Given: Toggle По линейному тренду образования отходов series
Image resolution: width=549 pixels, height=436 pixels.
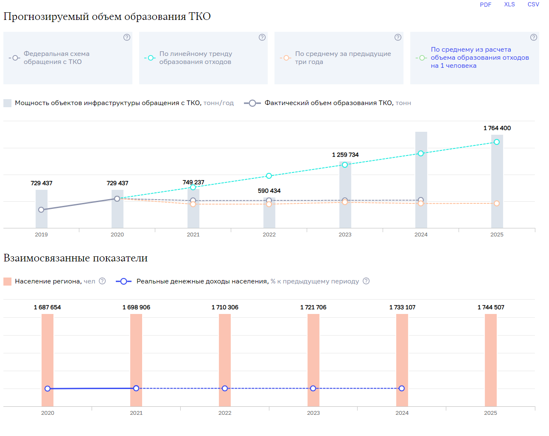Looking at the screenshot, I should 203,58.
